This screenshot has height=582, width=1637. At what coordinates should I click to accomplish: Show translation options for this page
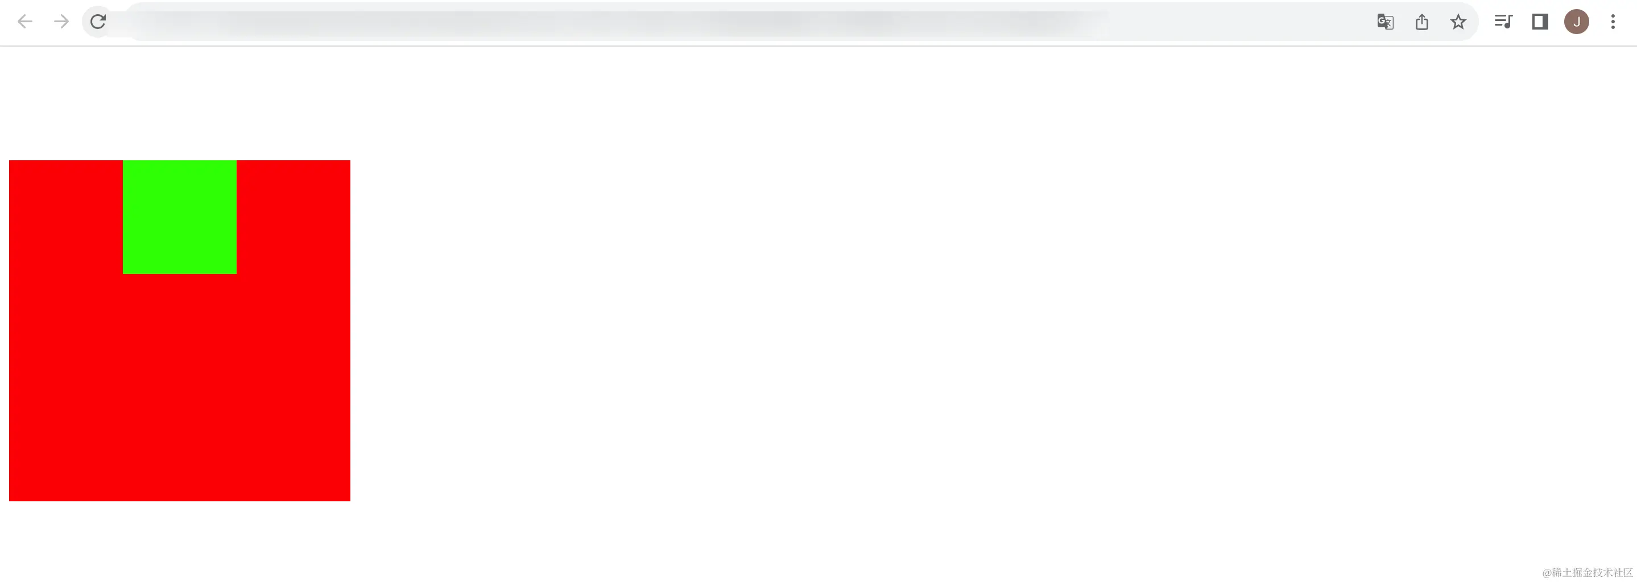(x=1386, y=22)
